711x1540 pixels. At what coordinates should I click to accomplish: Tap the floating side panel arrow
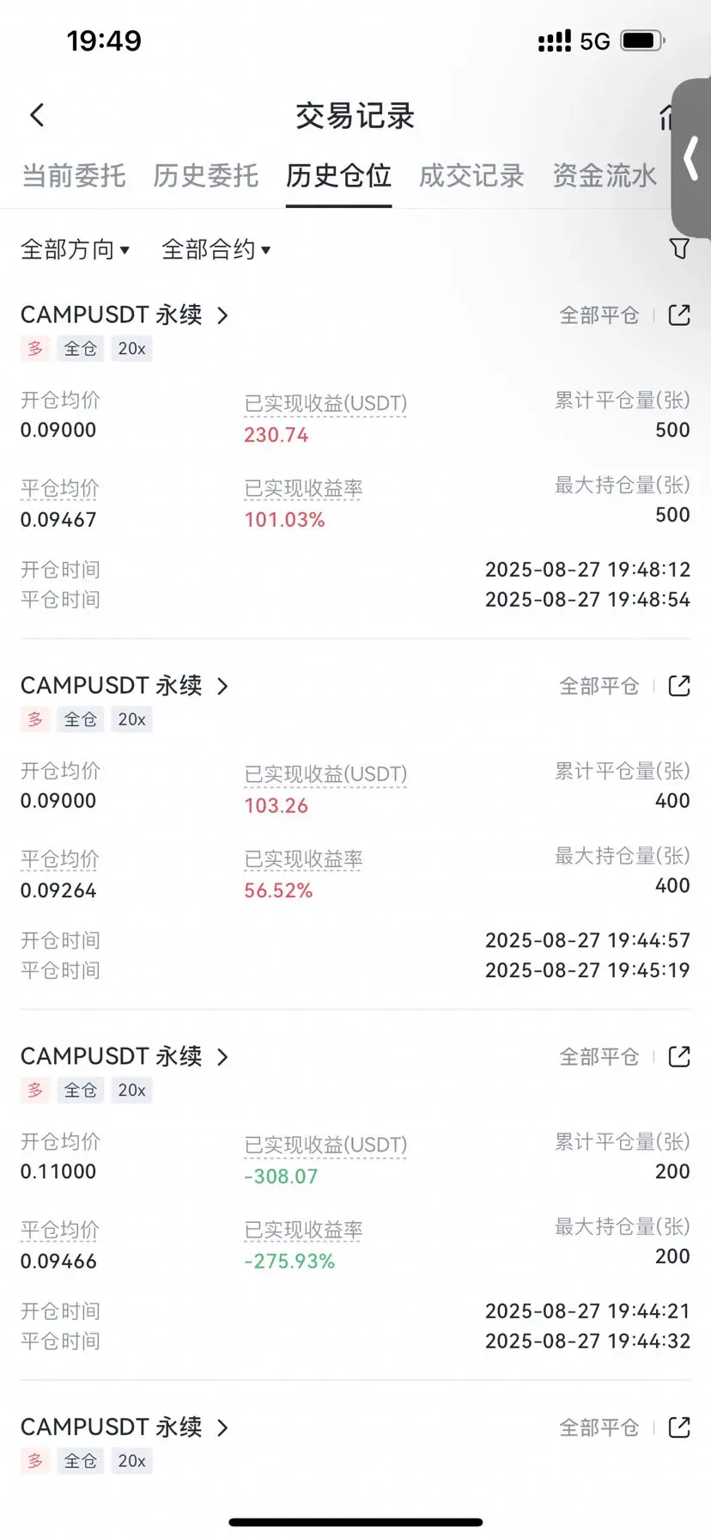(x=691, y=158)
